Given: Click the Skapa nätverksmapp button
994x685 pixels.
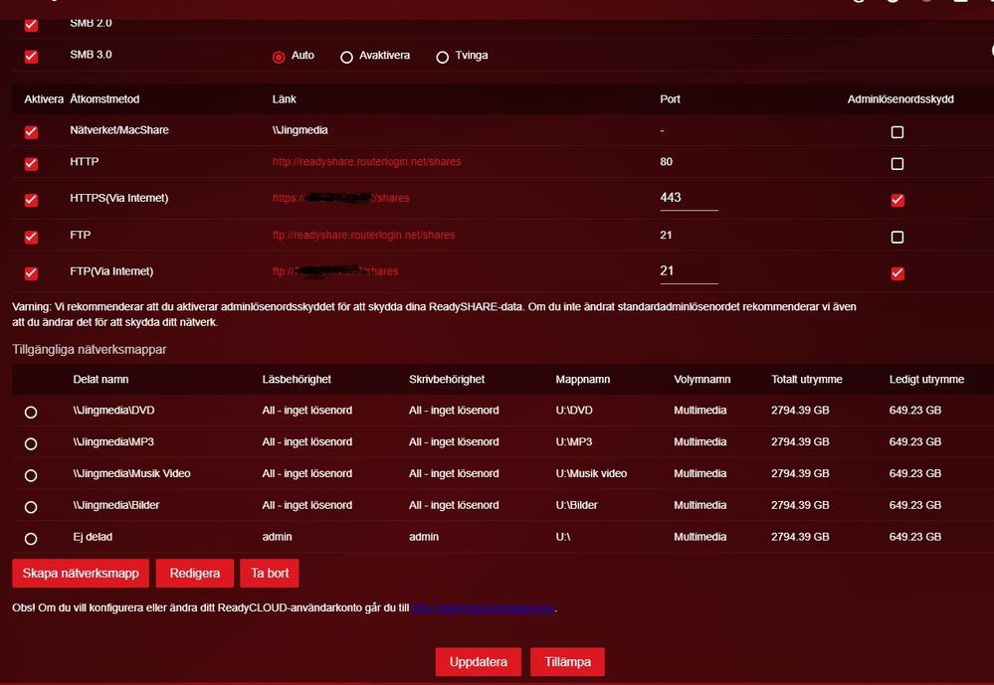Looking at the screenshot, I should [x=81, y=574].
